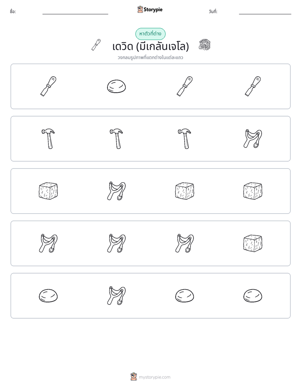Click the first hammer in row two
301x389 pixels.
(48, 139)
